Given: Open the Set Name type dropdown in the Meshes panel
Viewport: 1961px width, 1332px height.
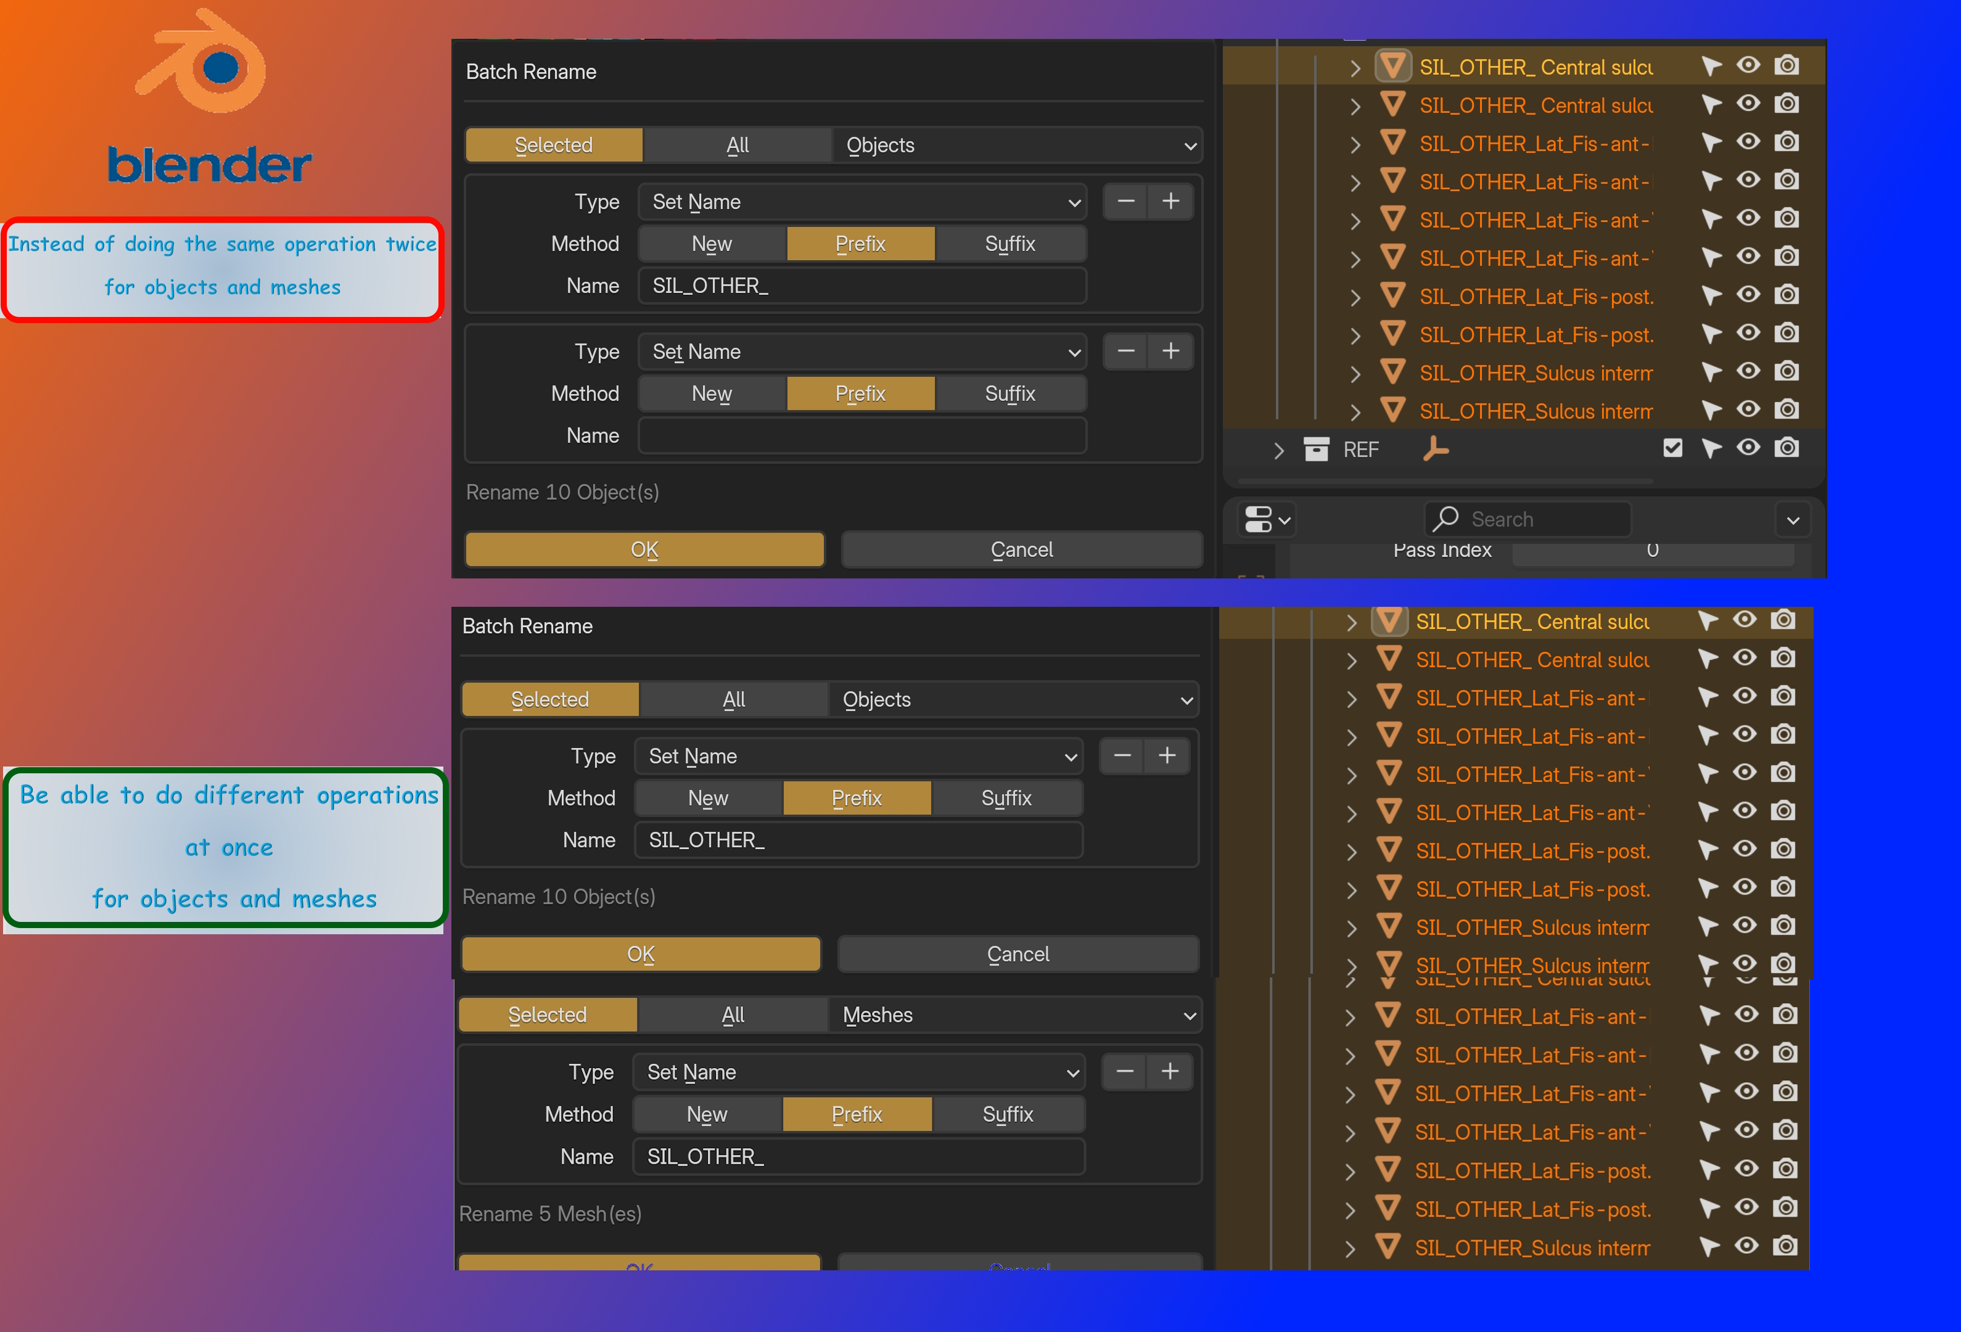Looking at the screenshot, I should point(859,1072).
